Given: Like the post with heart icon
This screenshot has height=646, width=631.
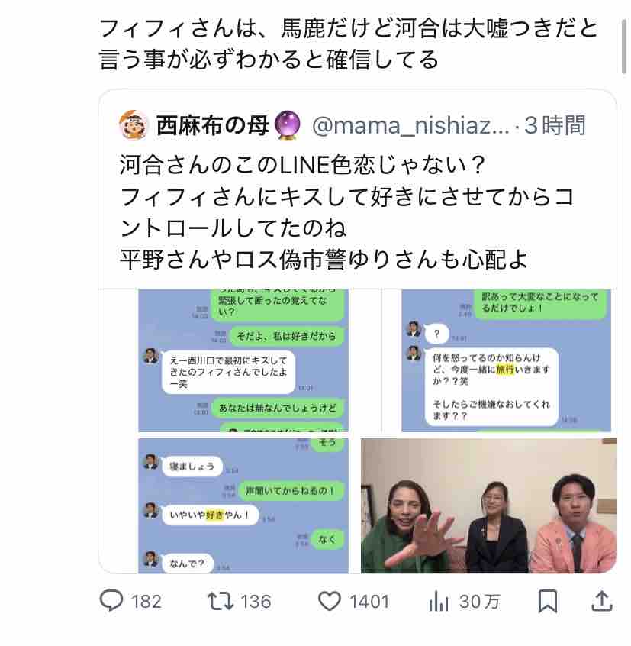Looking at the screenshot, I should [330, 601].
